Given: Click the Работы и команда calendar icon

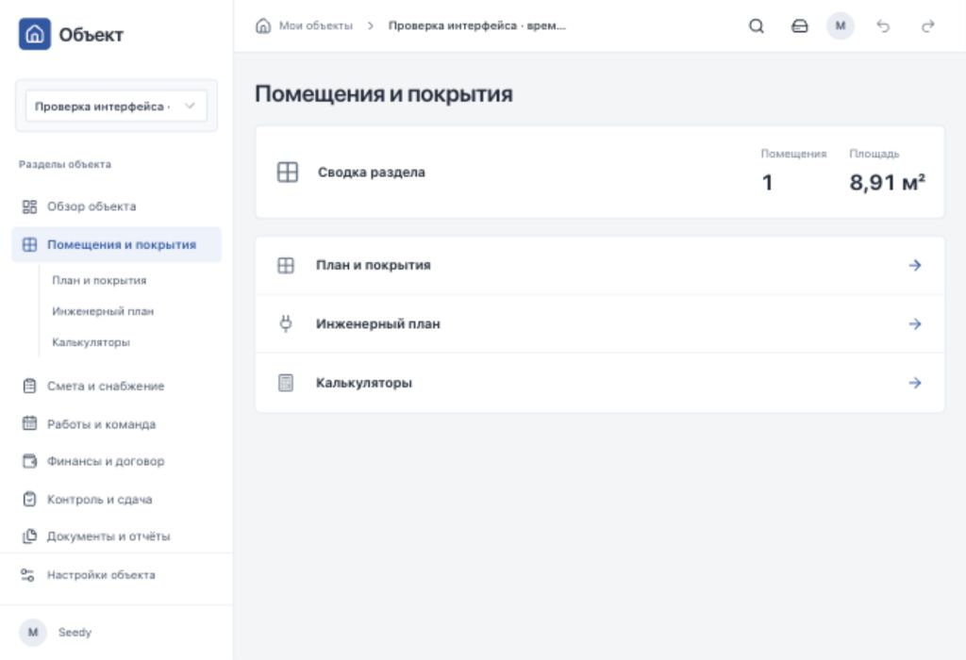Looking at the screenshot, I should (29, 423).
